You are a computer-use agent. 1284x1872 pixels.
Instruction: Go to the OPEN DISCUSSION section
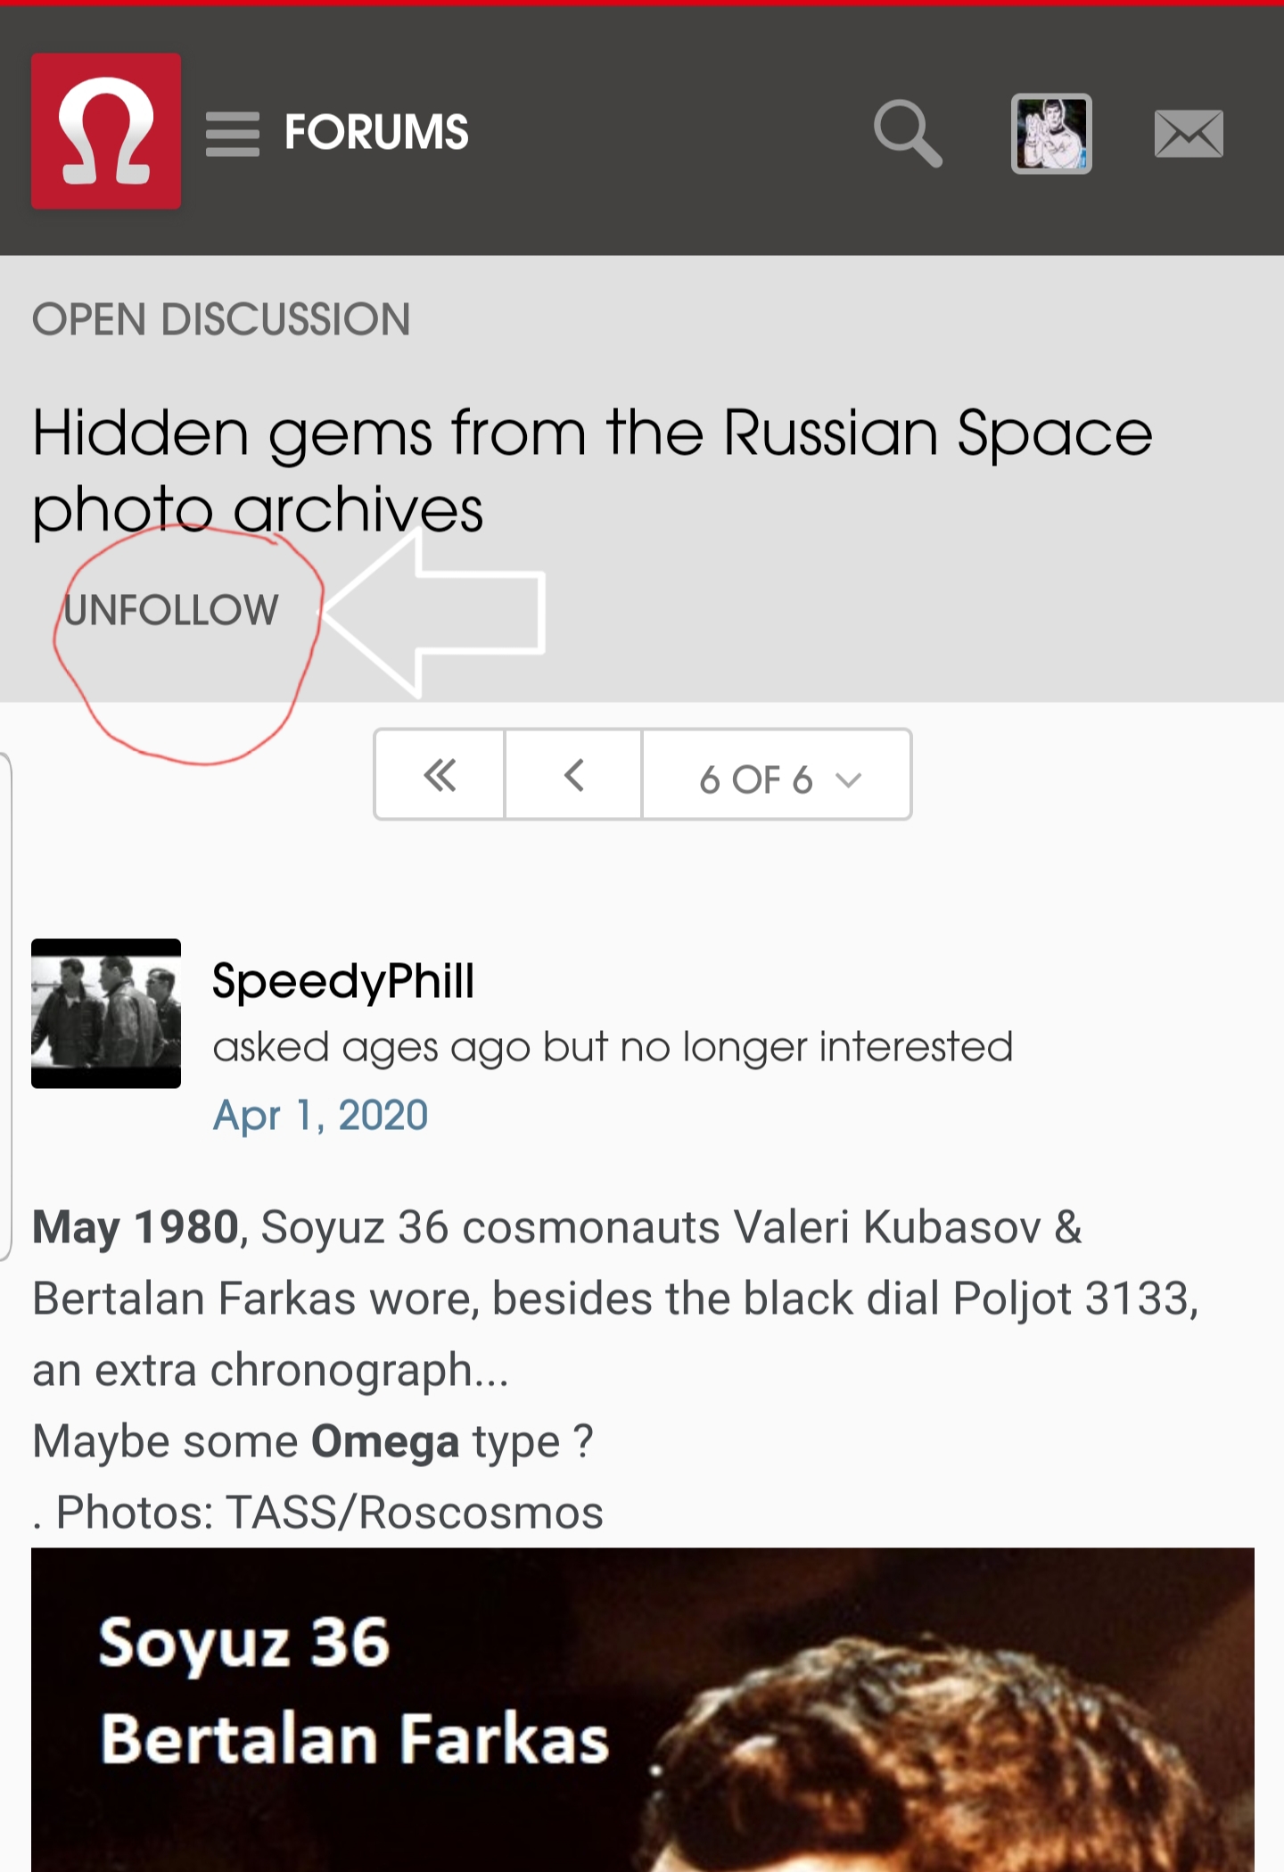point(221,319)
